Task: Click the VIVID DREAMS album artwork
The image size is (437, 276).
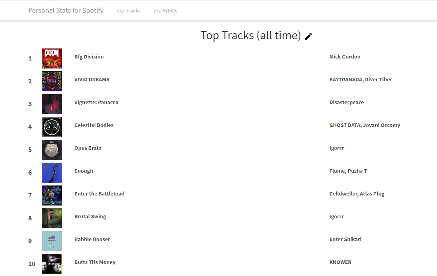Action: (x=52, y=81)
